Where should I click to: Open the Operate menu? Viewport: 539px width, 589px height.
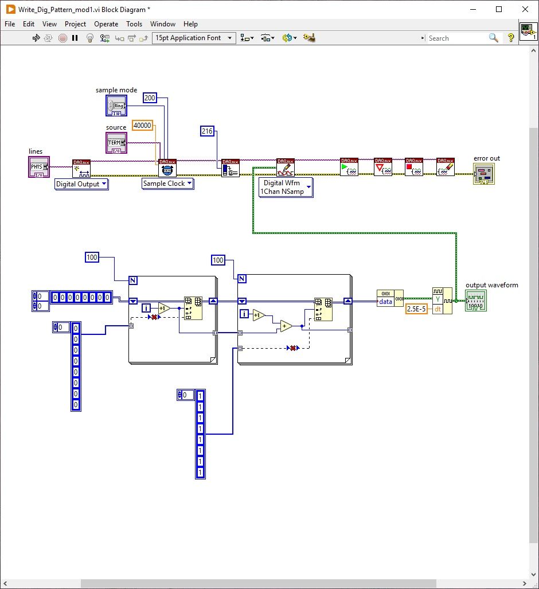click(x=106, y=24)
